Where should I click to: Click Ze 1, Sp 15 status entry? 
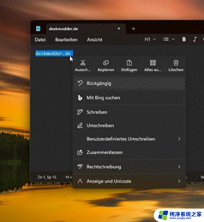pyautogui.click(x=47, y=177)
